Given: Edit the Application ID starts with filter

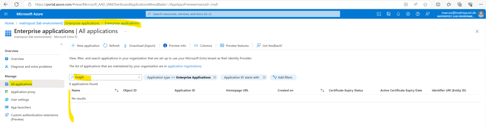Looking at the screenshot, I should [x=241, y=77].
